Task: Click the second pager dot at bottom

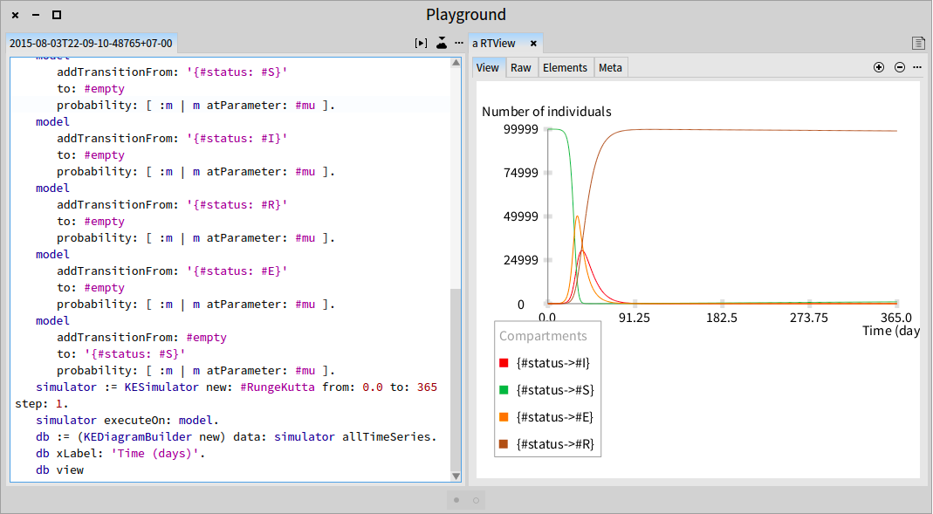Action: (476, 500)
